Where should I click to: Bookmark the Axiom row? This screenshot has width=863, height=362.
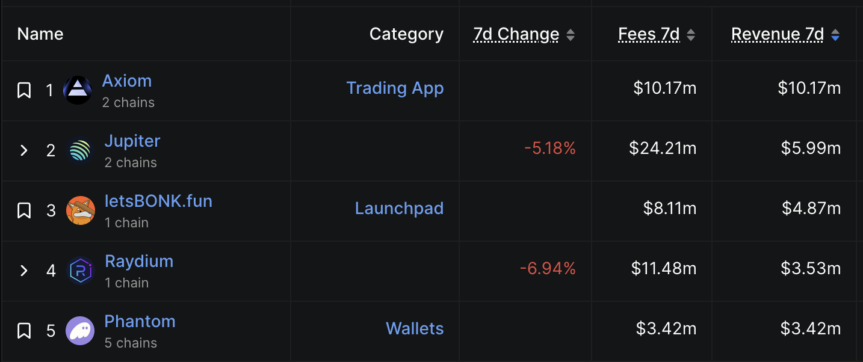24,90
